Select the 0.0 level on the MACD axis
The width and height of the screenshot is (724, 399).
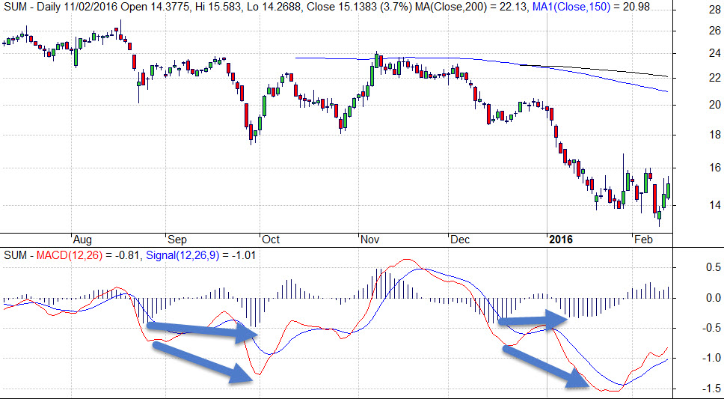(711, 298)
